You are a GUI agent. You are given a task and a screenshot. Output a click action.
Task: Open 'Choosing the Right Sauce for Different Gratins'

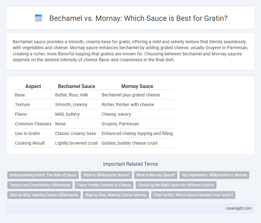pyautogui.click(x=176, y=185)
